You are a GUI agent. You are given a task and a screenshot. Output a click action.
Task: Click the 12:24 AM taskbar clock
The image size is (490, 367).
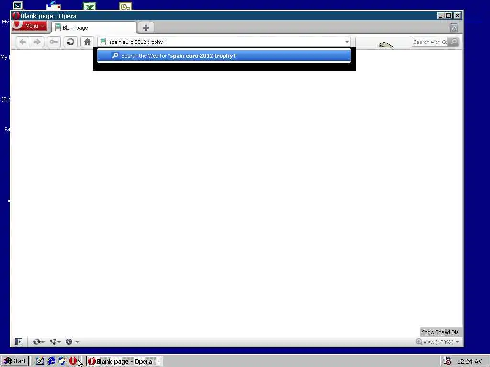coord(470,361)
